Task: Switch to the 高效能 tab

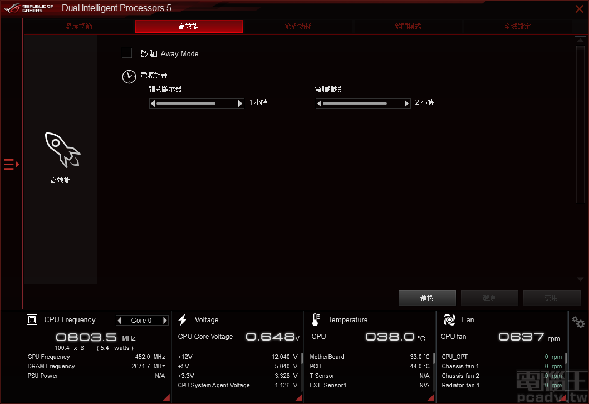Action: click(189, 27)
